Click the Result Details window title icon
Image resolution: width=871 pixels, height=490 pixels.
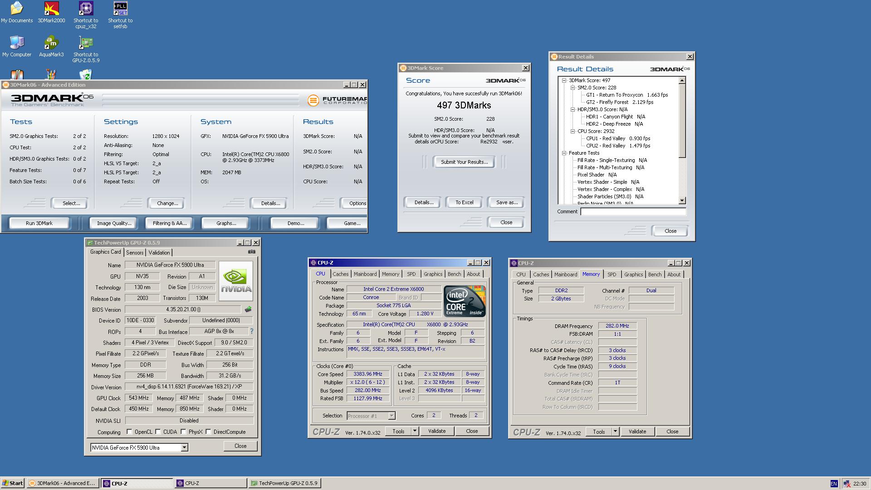(554, 57)
